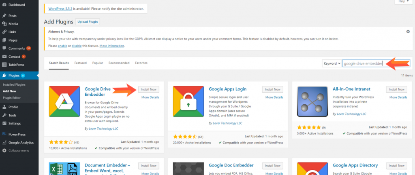This screenshot has height=175, width=415.
Task: Switch to the Featured tab
Action: click(81, 63)
